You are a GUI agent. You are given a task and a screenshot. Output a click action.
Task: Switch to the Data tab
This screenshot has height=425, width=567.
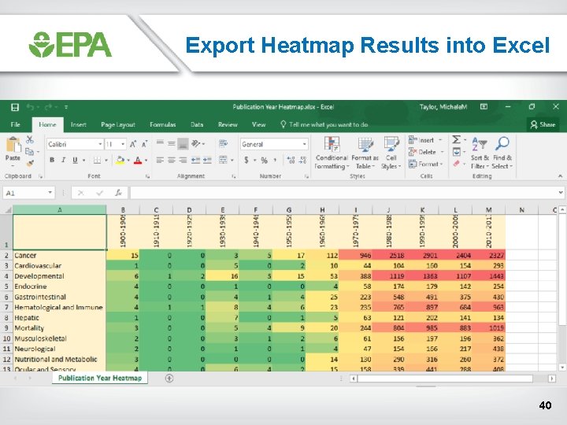click(x=197, y=124)
